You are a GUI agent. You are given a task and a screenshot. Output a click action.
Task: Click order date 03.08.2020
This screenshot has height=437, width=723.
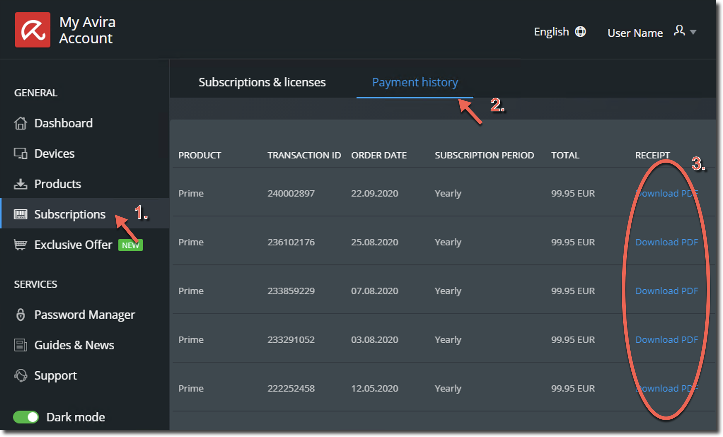tap(375, 340)
